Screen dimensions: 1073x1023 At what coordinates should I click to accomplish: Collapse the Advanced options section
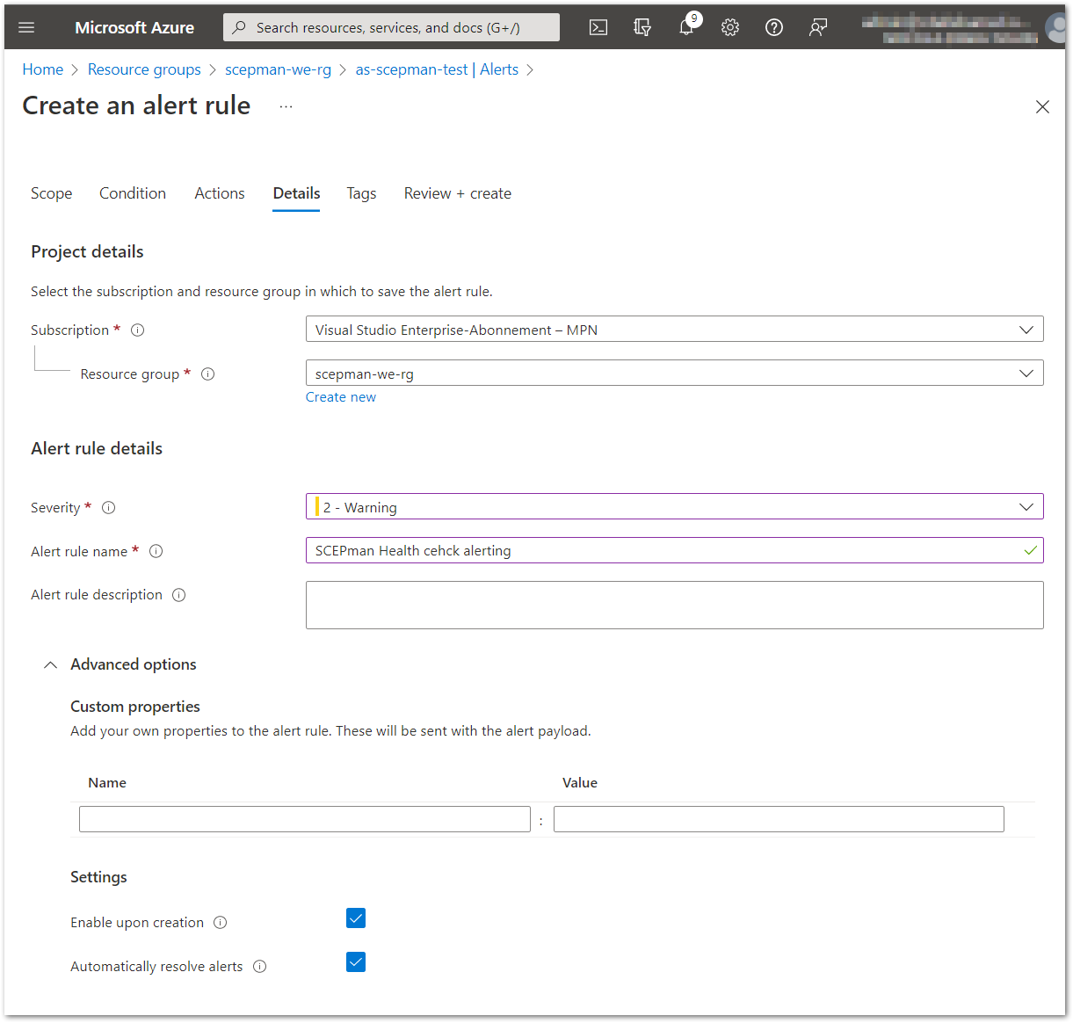coord(120,664)
